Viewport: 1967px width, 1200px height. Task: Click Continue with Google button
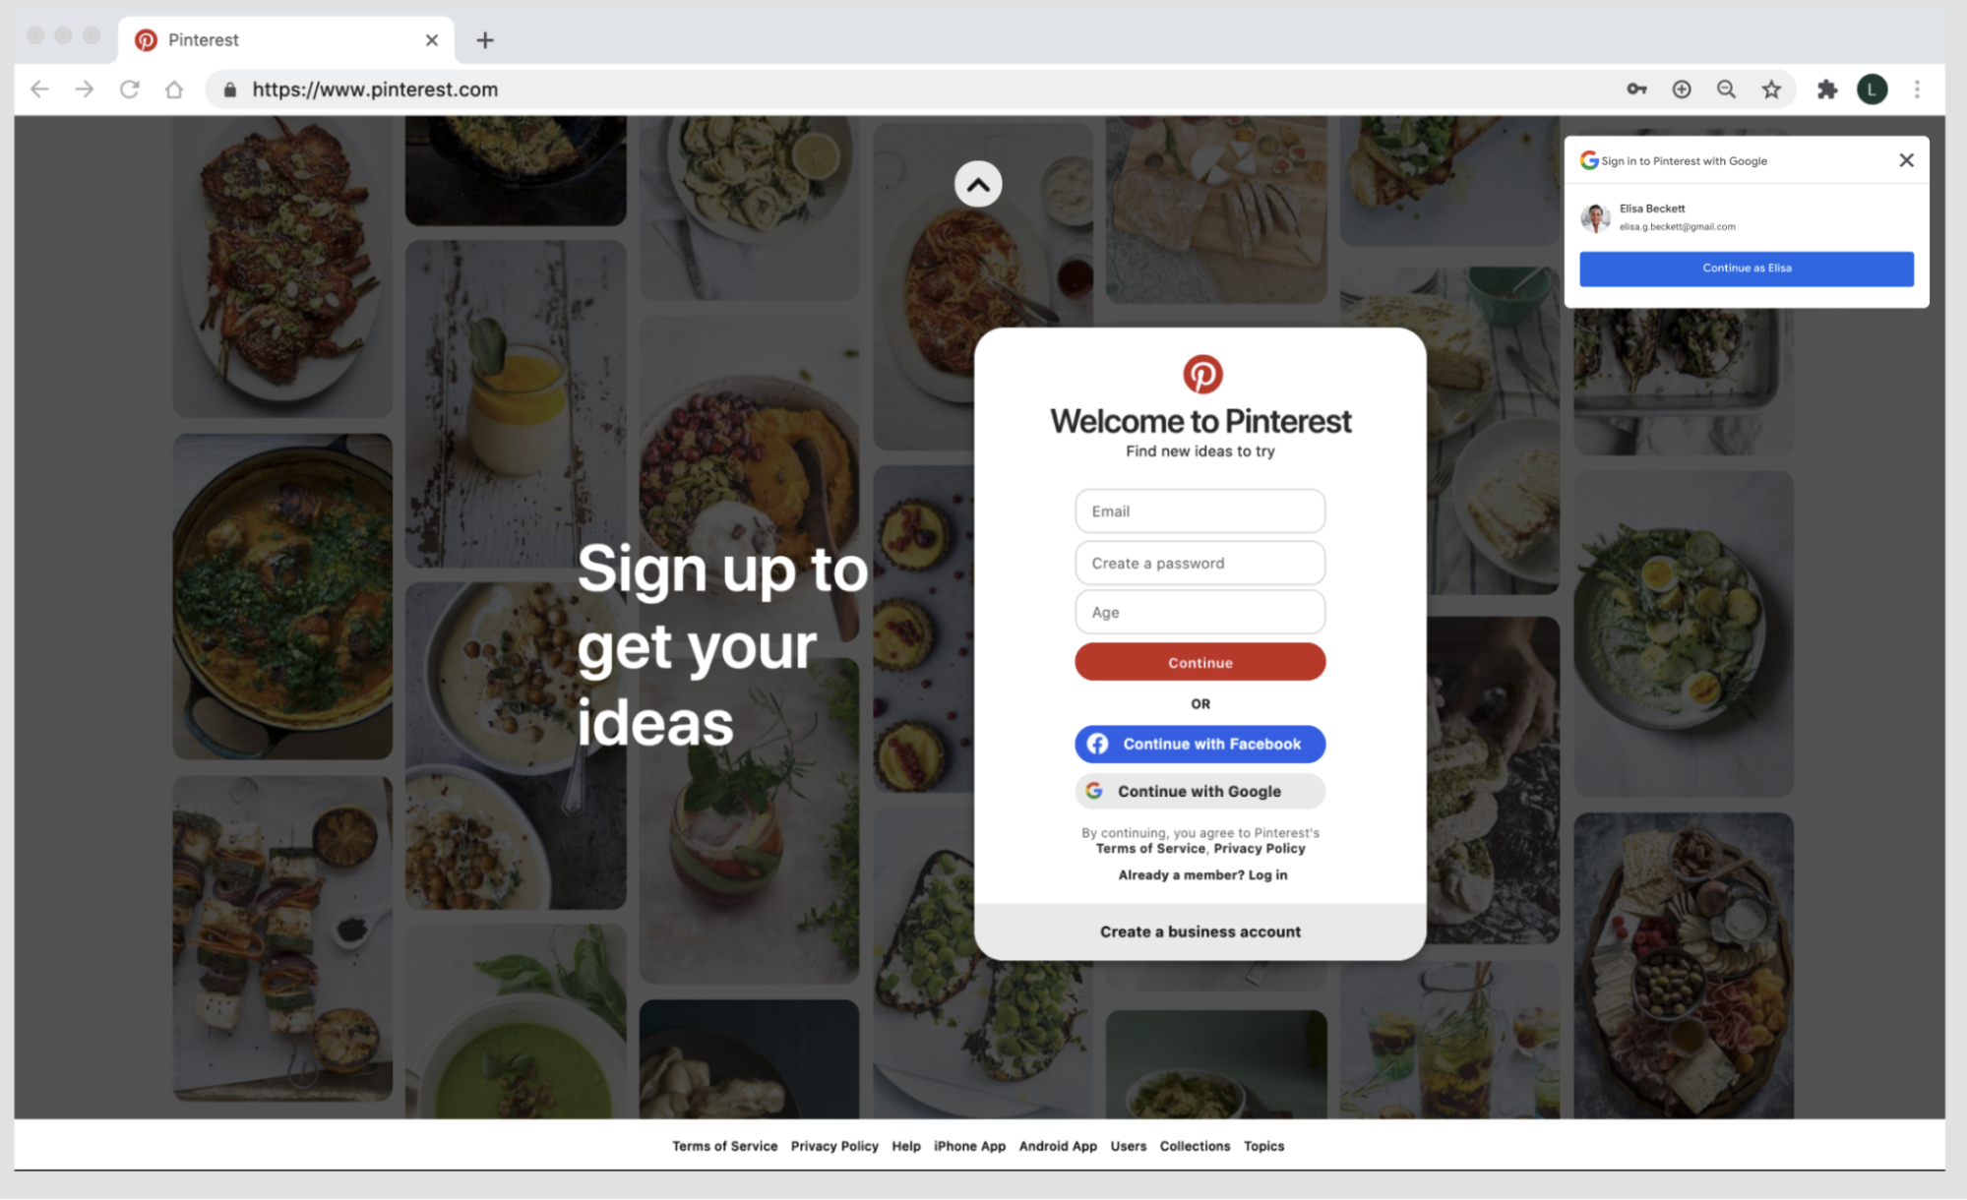coord(1199,791)
